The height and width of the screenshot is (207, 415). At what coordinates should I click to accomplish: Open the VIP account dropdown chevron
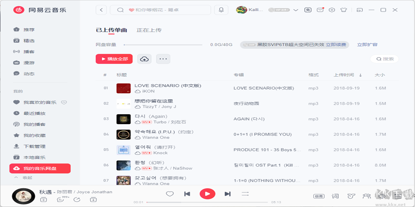[296, 10]
